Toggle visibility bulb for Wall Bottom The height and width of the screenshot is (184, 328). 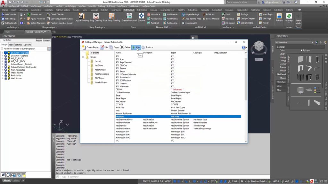pyautogui.click(x=9, y=79)
